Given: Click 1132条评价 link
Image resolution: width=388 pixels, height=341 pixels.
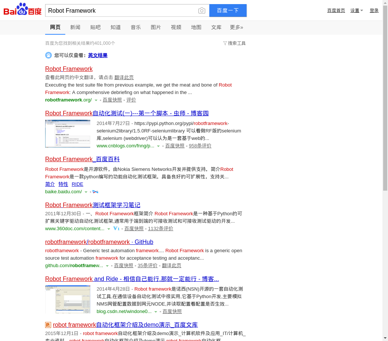Looking at the screenshot, I should tap(160, 229).
